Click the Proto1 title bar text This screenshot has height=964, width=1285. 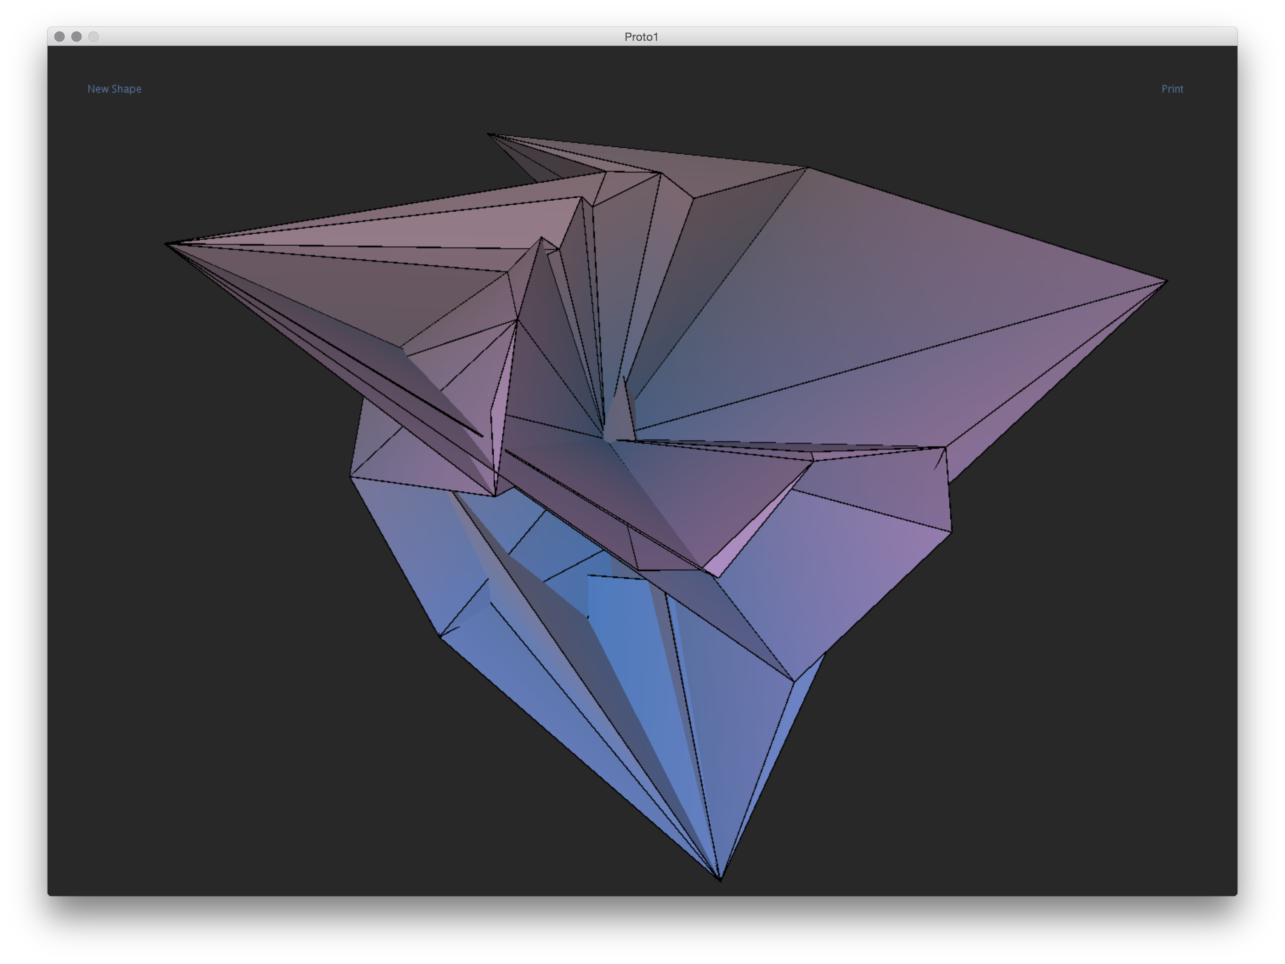point(641,37)
